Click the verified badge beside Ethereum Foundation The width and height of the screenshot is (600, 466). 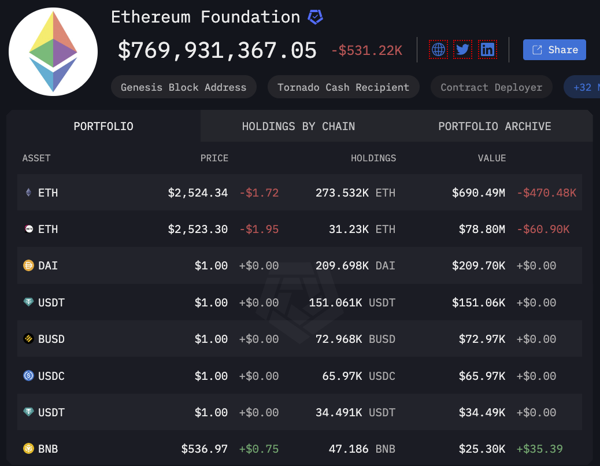[x=315, y=17]
